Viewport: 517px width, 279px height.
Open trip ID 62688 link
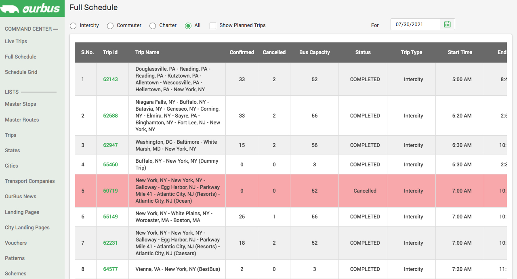pyautogui.click(x=110, y=115)
